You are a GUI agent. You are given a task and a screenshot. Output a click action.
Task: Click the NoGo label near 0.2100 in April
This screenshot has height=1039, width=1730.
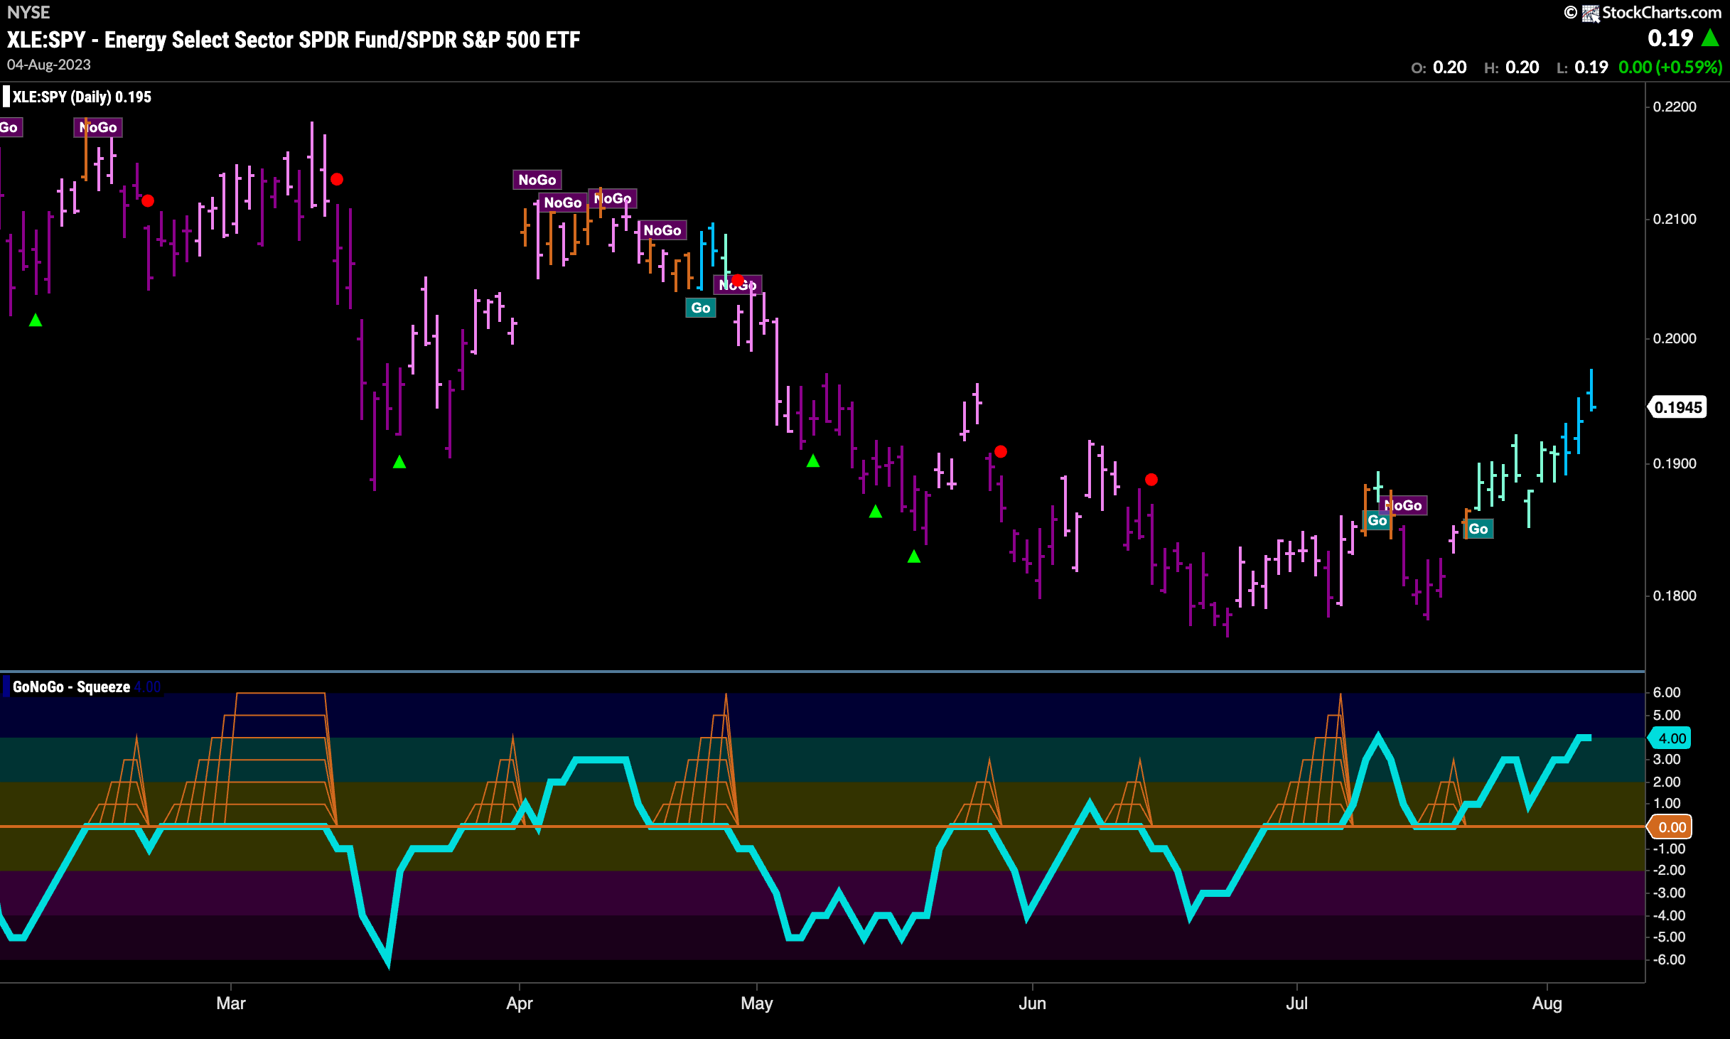tap(662, 230)
